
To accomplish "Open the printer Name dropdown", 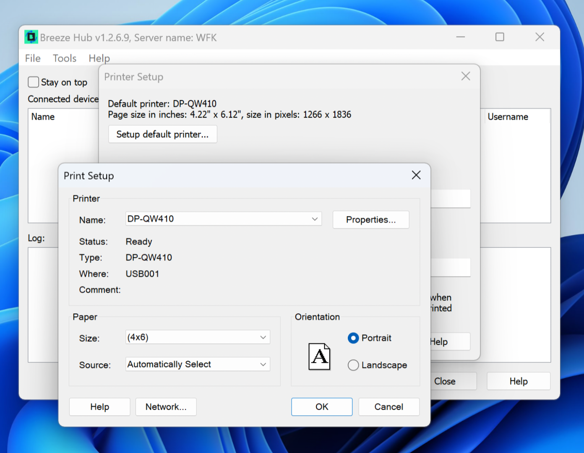I will pyautogui.click(x=314, y=219).
